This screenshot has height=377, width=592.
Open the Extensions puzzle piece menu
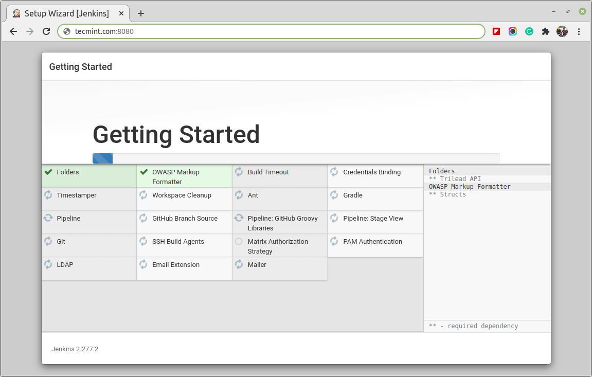click(x=546, y=31)
